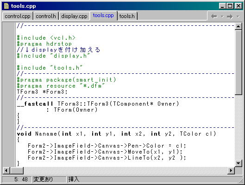
Task: Switch to the control.cpp tab
Action: tap(18, 16)
